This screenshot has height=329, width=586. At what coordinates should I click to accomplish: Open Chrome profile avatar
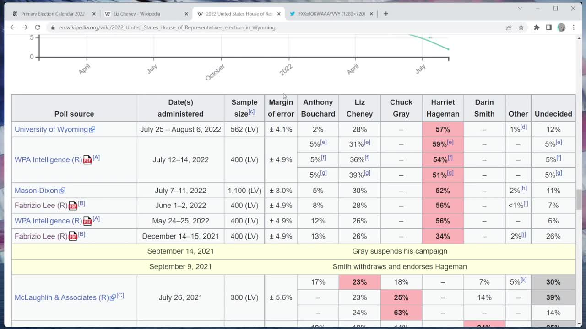[561, 27]
